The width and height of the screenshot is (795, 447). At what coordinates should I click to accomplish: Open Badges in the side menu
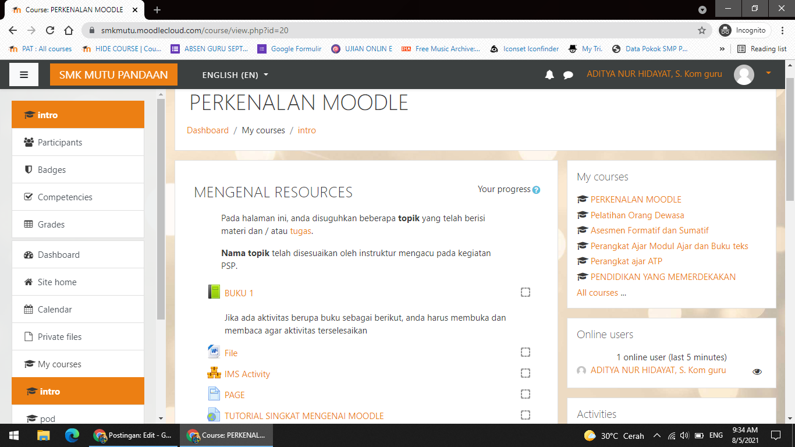(78, 169)
